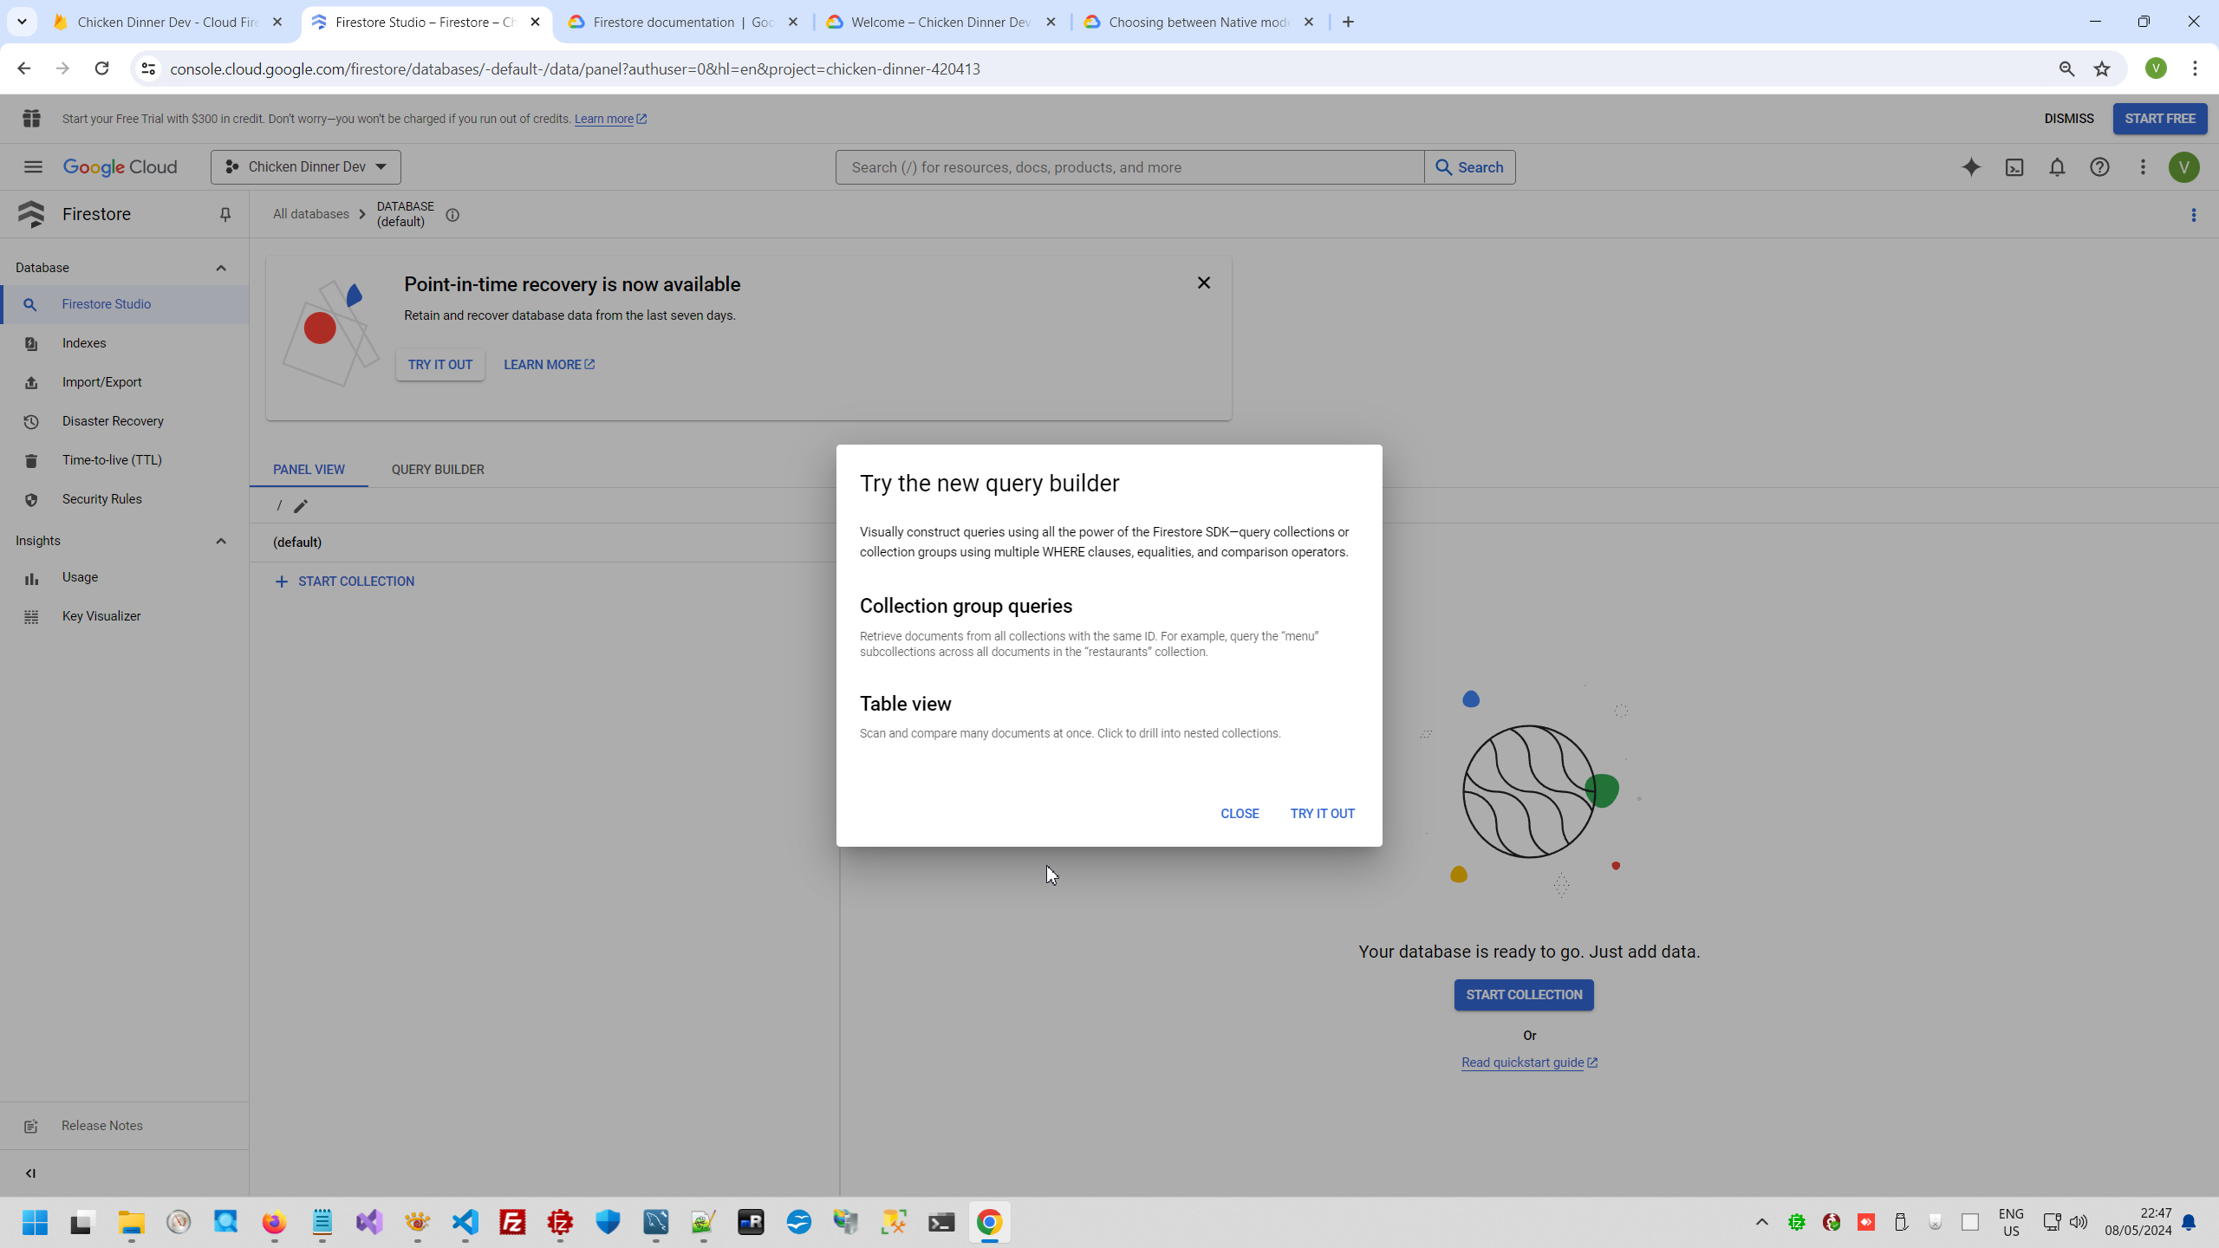The width and height of the screenshot is (2219, 1248).
Task: Open the help question mark icon
Action: [2099, 167]
